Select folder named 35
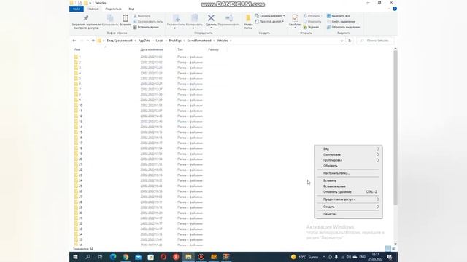This screenshot has width=467, height=262. (x=80, y=239)
